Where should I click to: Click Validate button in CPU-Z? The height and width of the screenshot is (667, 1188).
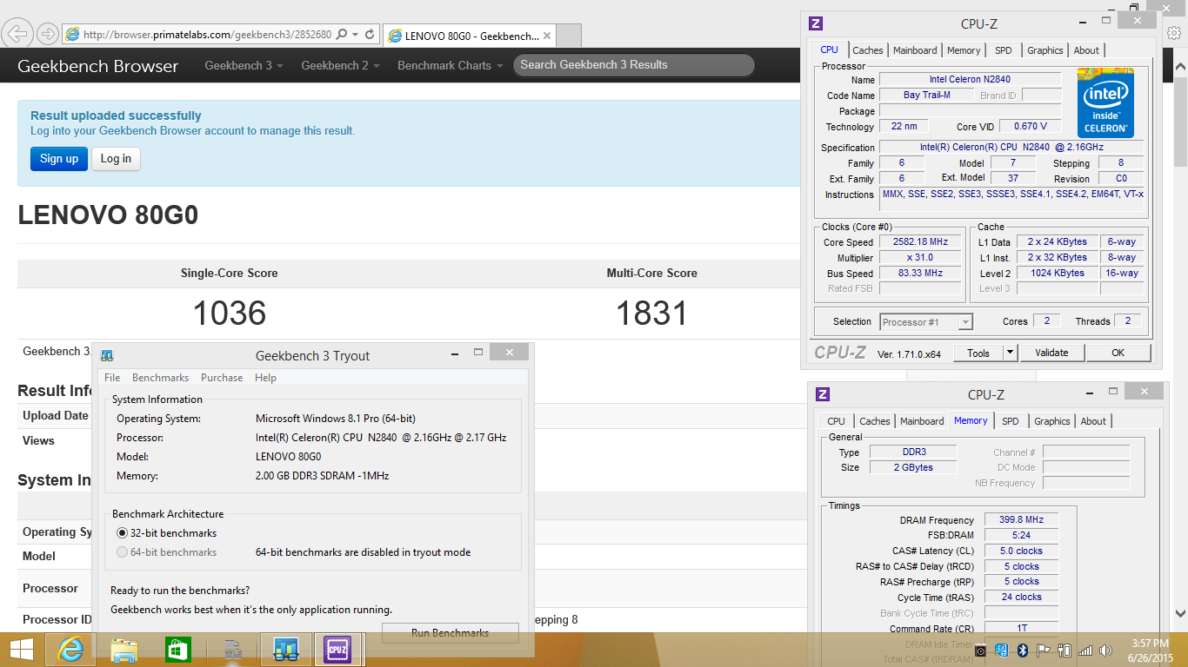(x=1051, y=353)
